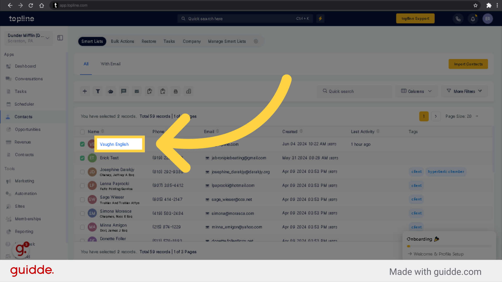Open Restore tab
This screenshot has width=502, height=282.
(x=149, y=41)
